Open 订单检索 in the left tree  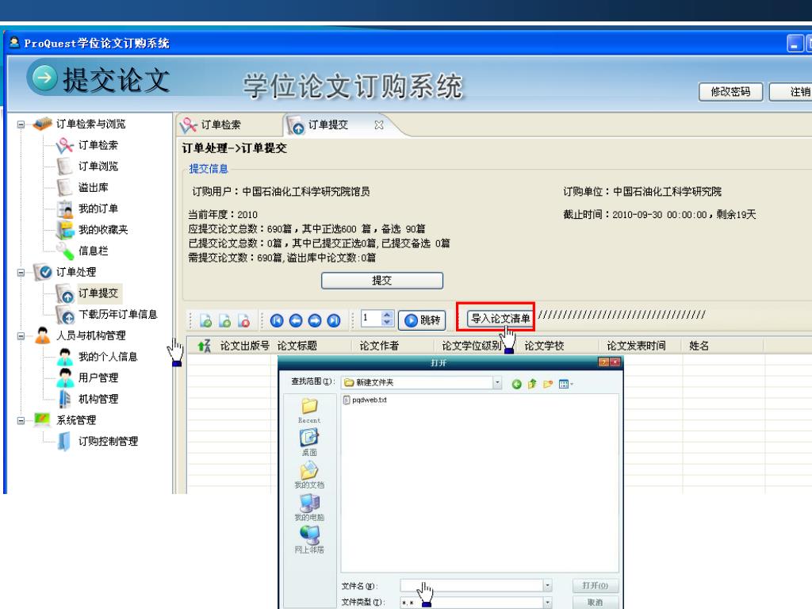click(x=98, y=146)
